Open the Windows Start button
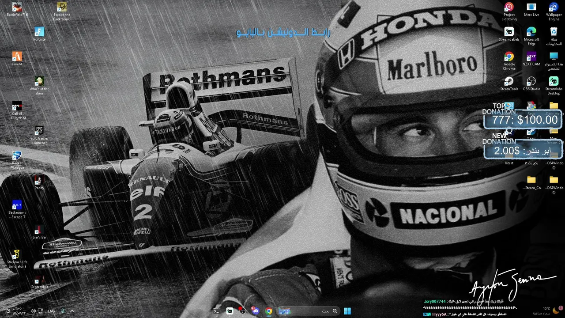 [x=347, y=311]
